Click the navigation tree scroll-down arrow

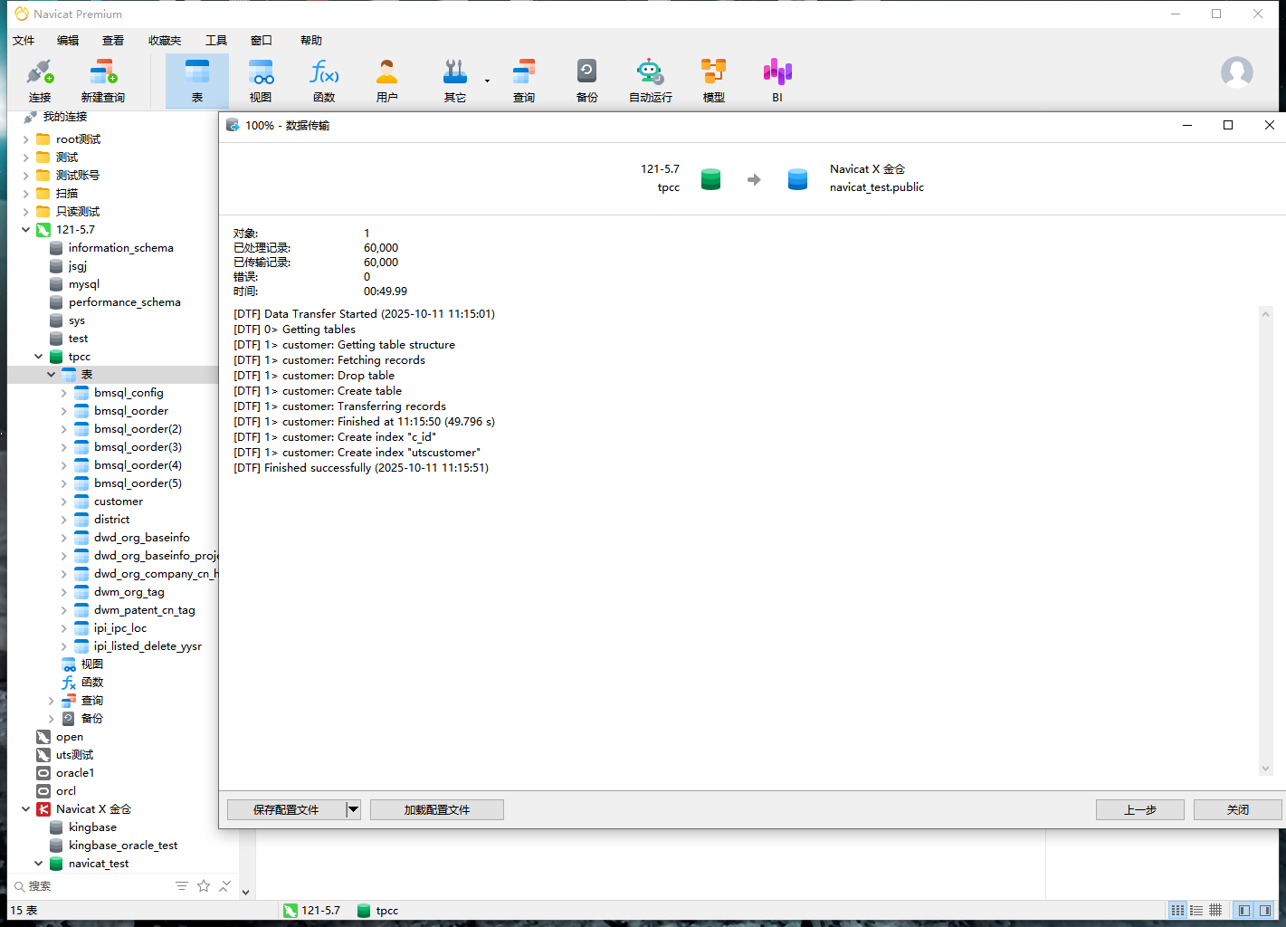(x=245, y=892)
